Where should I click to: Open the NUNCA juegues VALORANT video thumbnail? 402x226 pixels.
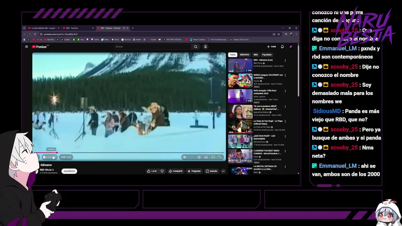pyautogui.click(x=240, y=81)
